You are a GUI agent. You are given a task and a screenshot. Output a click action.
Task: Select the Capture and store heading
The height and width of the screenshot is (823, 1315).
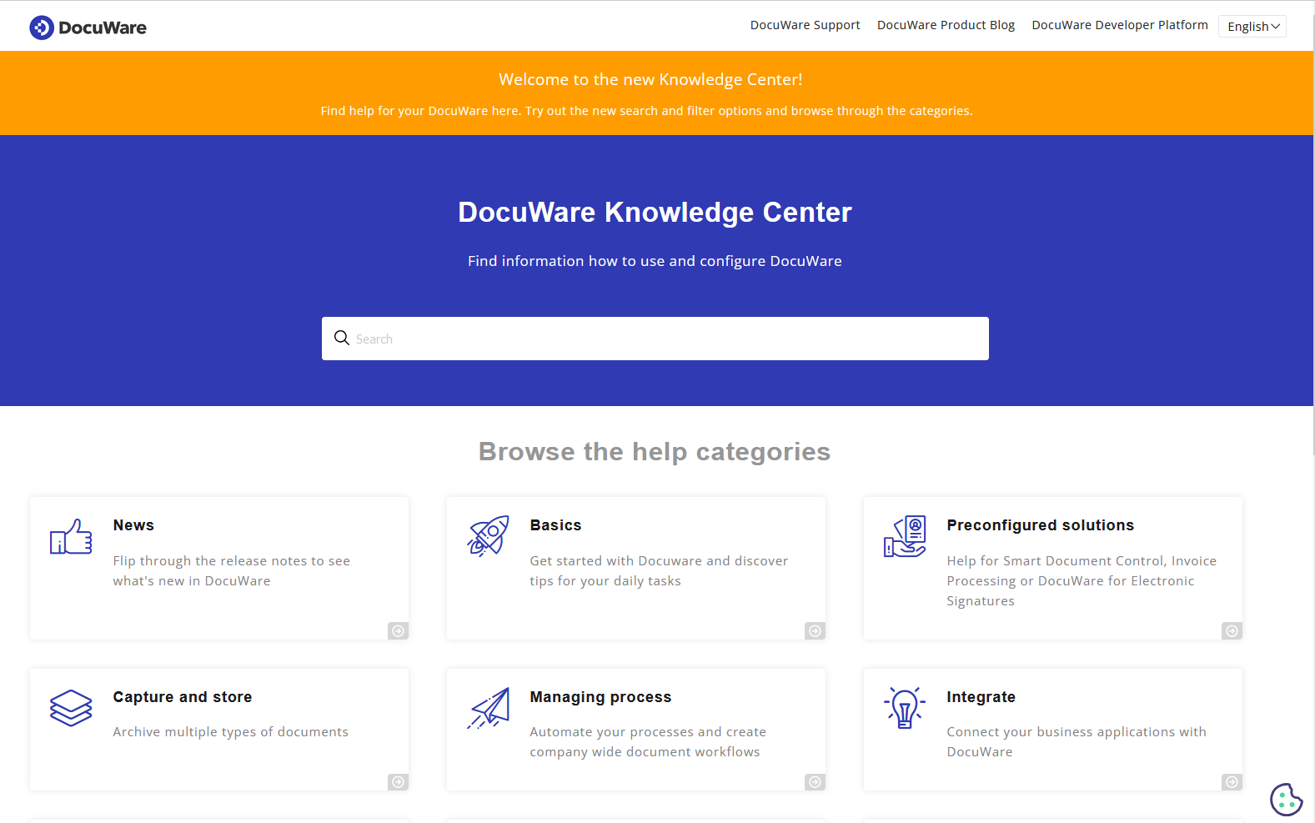[x=183, y=697]
